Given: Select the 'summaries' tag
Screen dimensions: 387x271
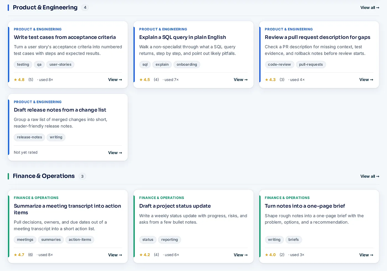Looking at the screenshot, I should click(x=51, y=240).
